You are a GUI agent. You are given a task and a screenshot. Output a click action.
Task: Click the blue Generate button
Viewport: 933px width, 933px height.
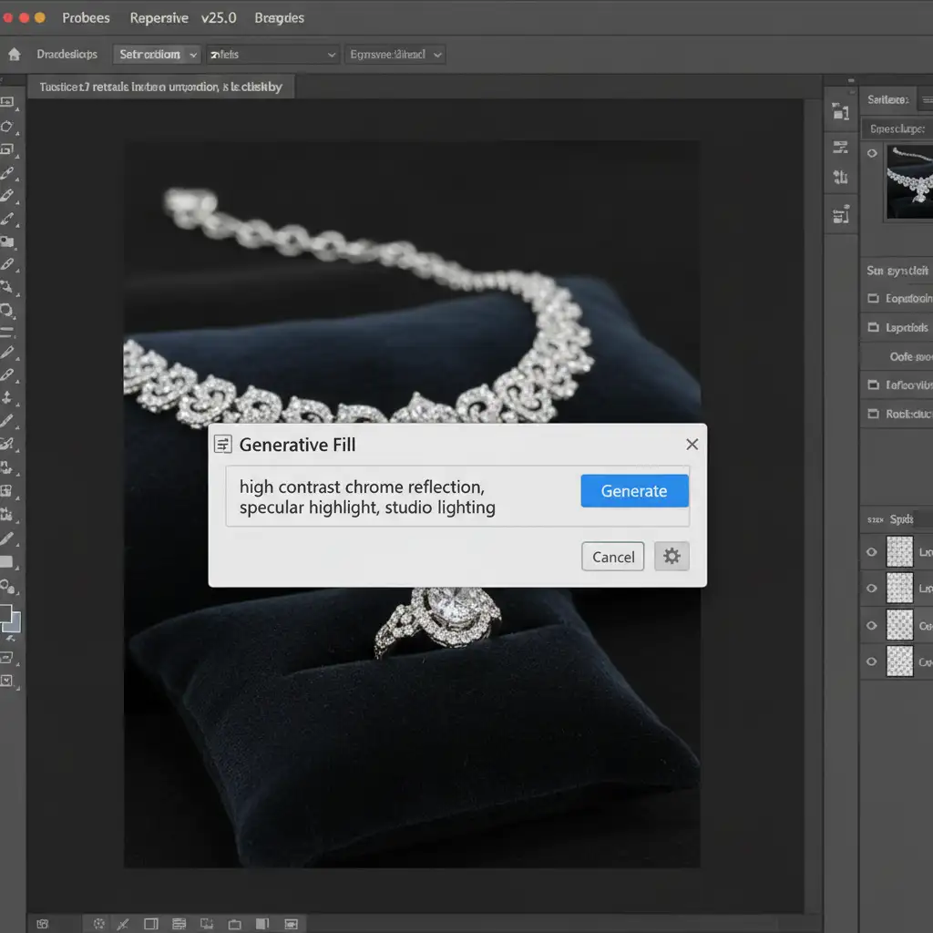coord(634,491)
